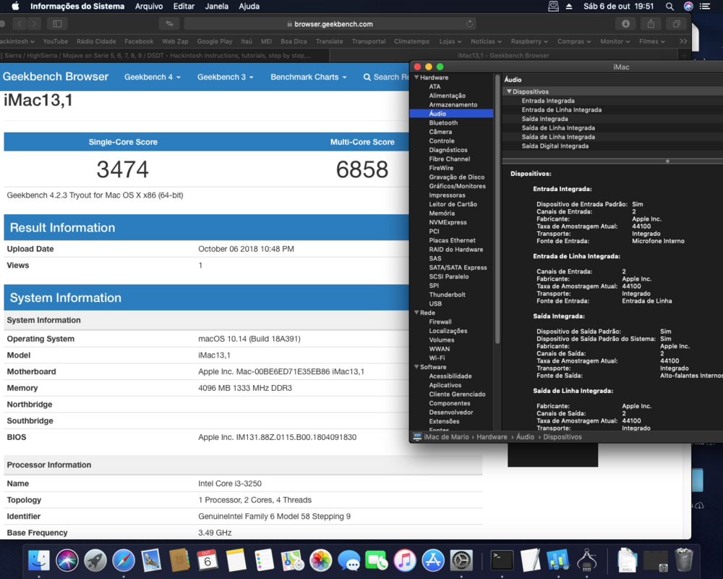
Task: Open Safari from the dock
Action: [124, 559]
